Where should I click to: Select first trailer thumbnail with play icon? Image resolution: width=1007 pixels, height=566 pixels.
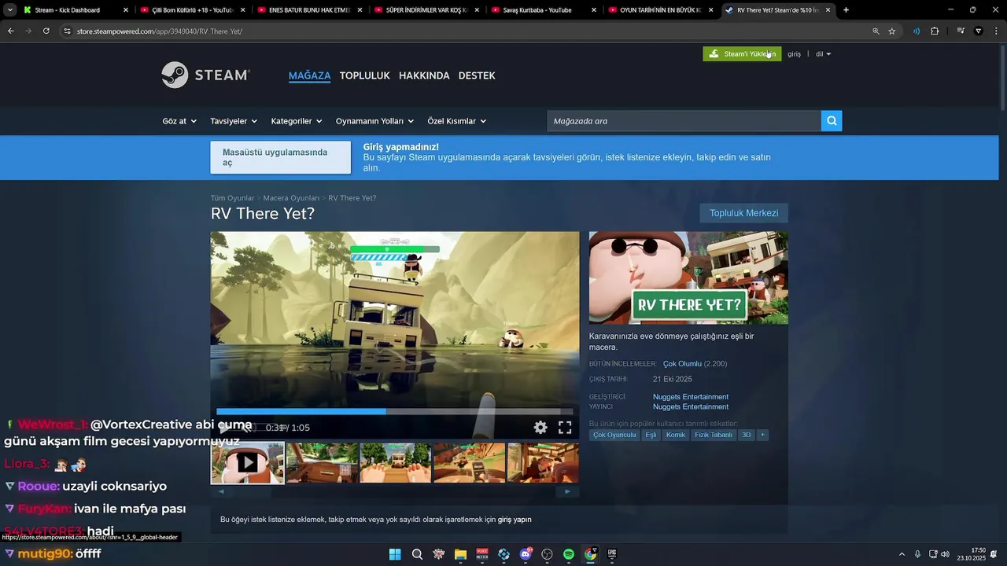point(247,463)
